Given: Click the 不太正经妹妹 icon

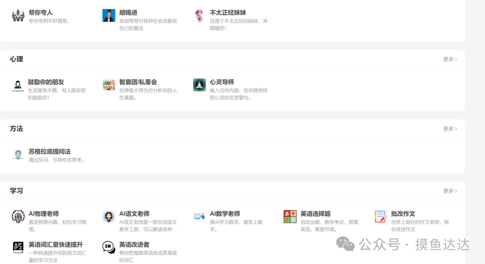Looking at the screenshot, I should tap(199, 15).
